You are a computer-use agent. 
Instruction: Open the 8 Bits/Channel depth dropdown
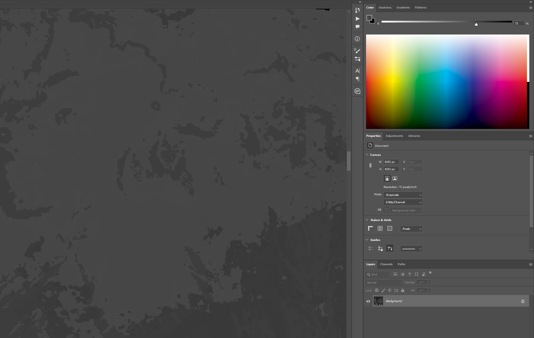point(403,202)
